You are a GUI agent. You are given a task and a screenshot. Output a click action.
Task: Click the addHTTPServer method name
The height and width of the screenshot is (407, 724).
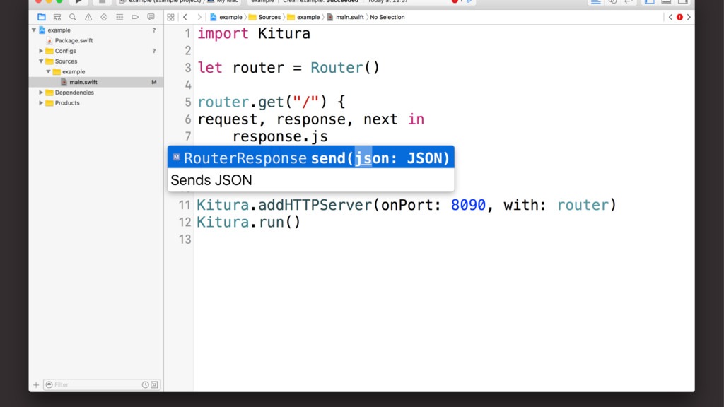tap(315, 205)
